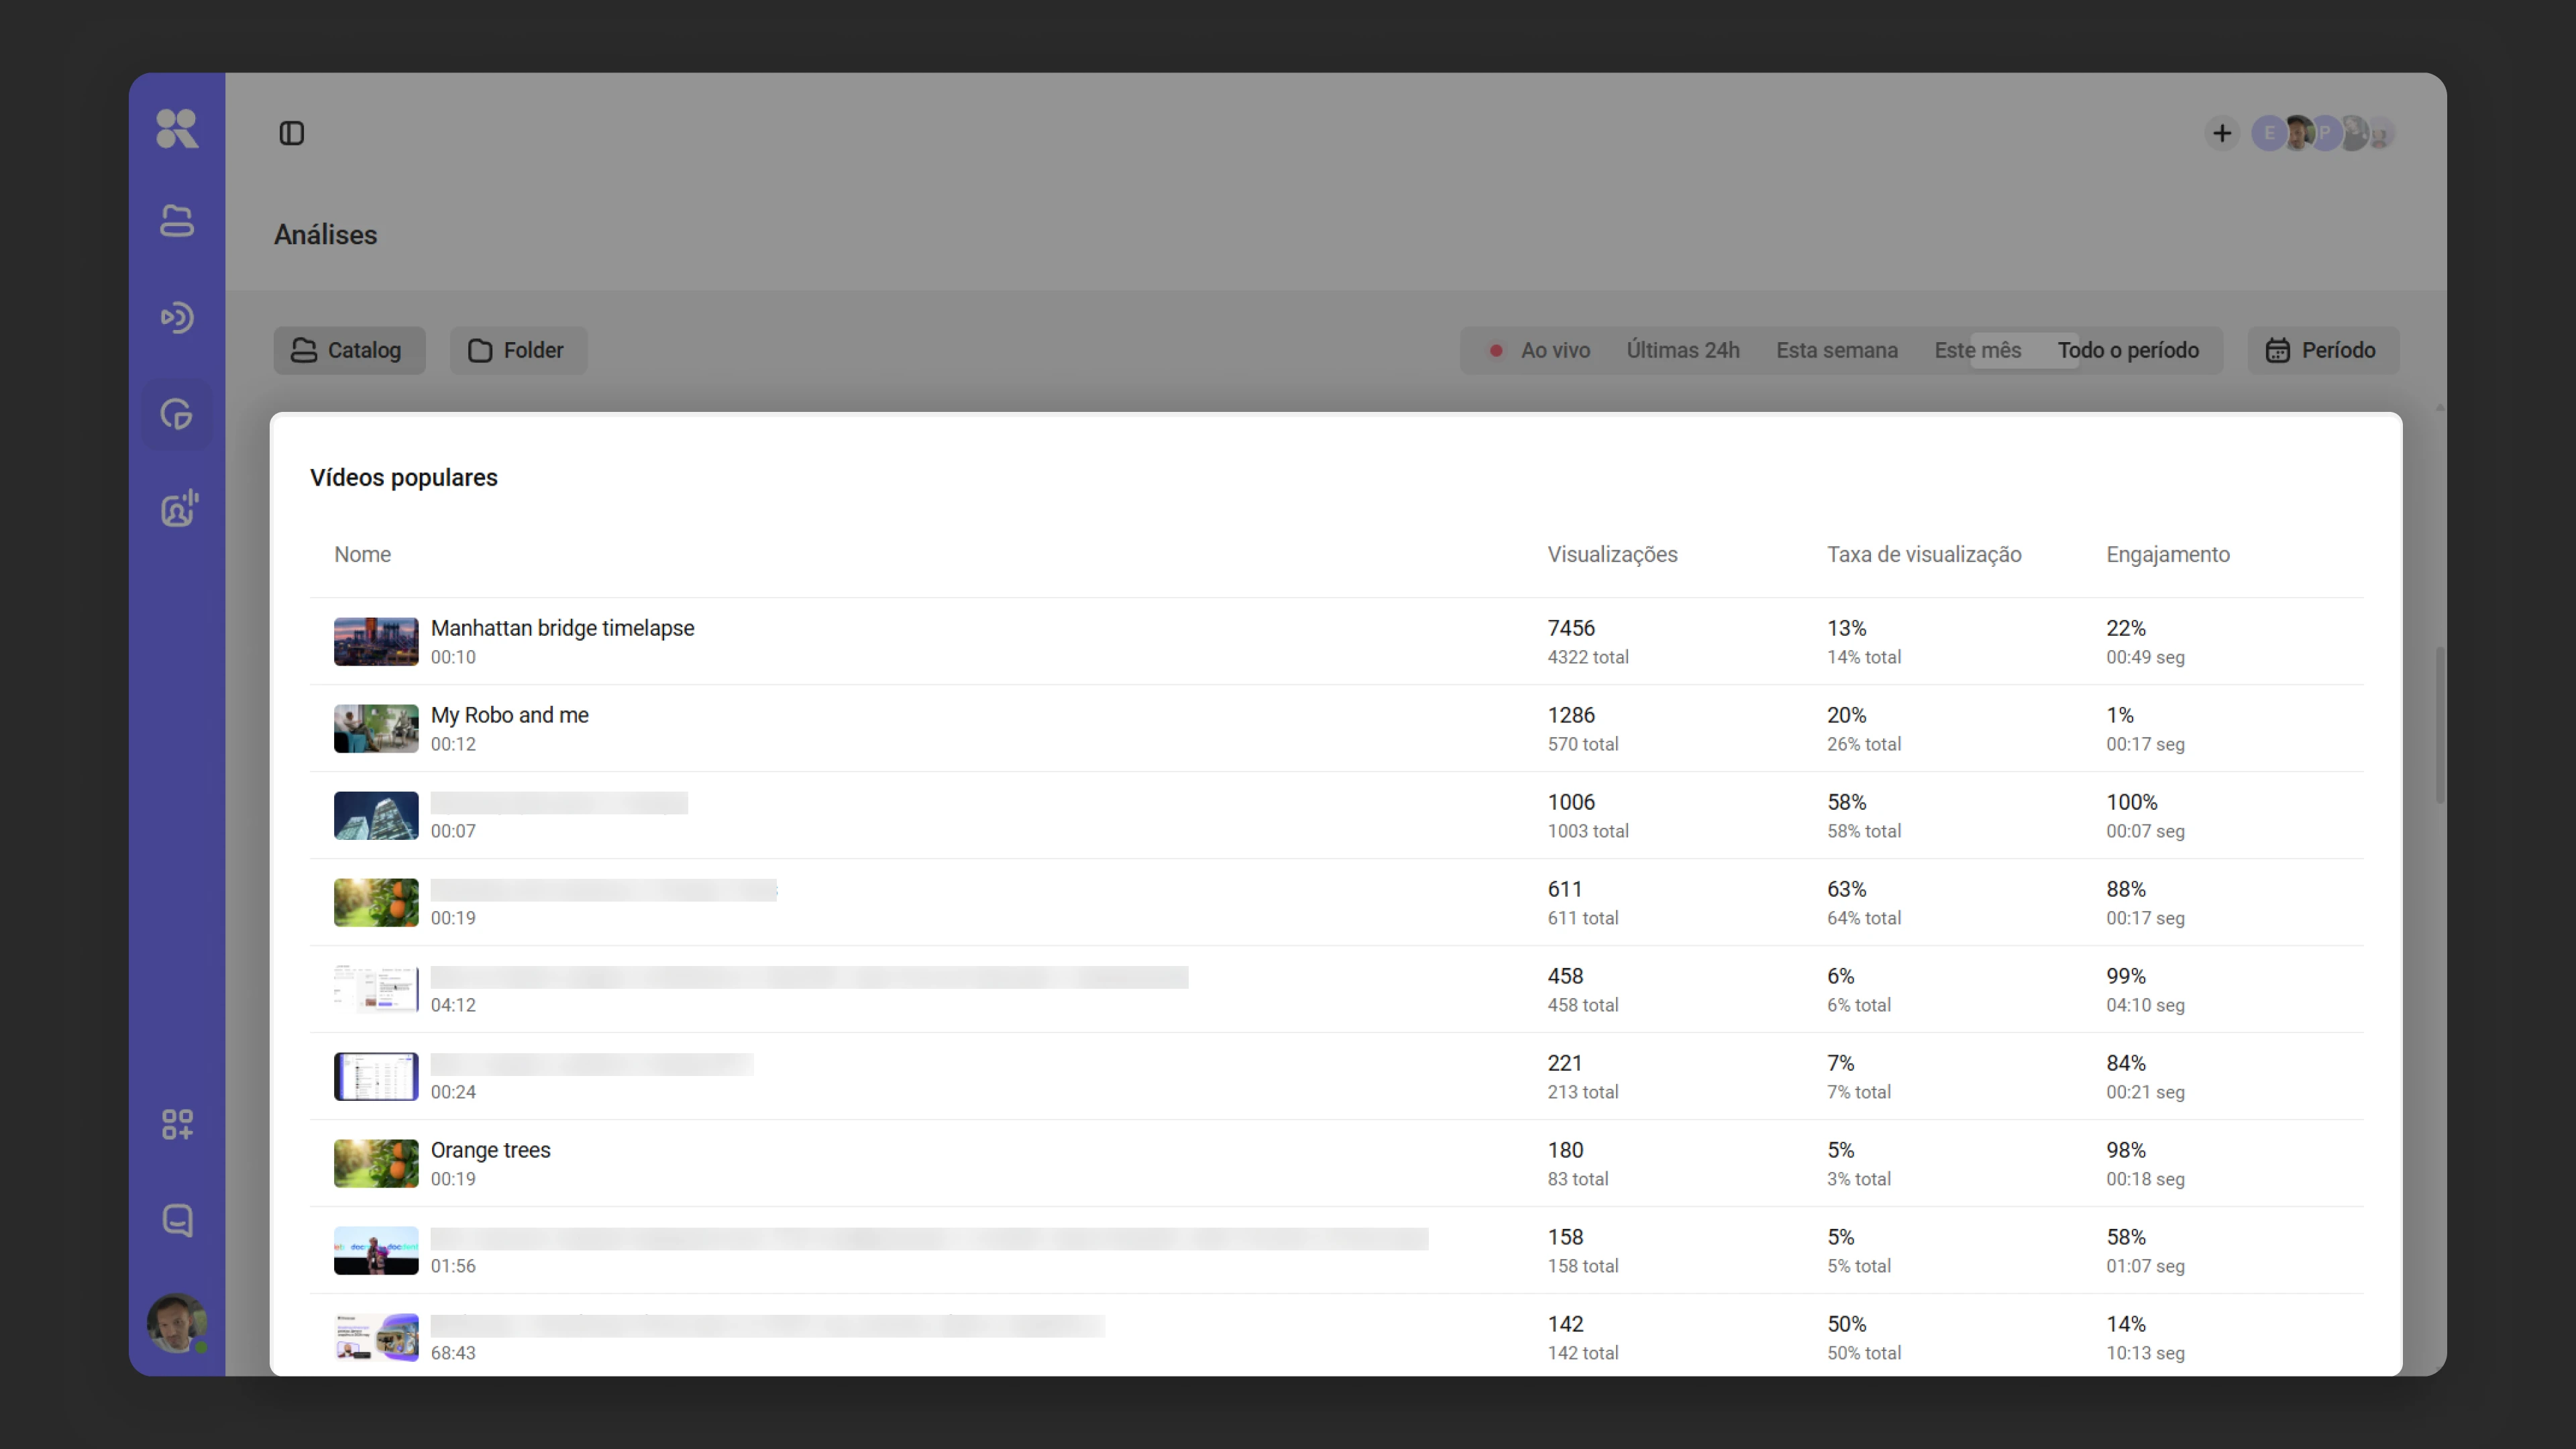Click the 04:10 seg engagement time
The width and height of the screenshot is (2576, 1449).
2145,1005
